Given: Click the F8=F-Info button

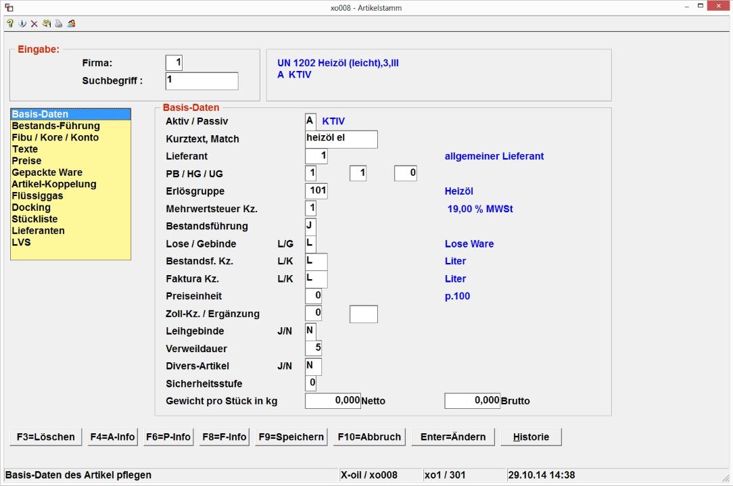Looking at the screenshot, I should [x=224, y=437].
